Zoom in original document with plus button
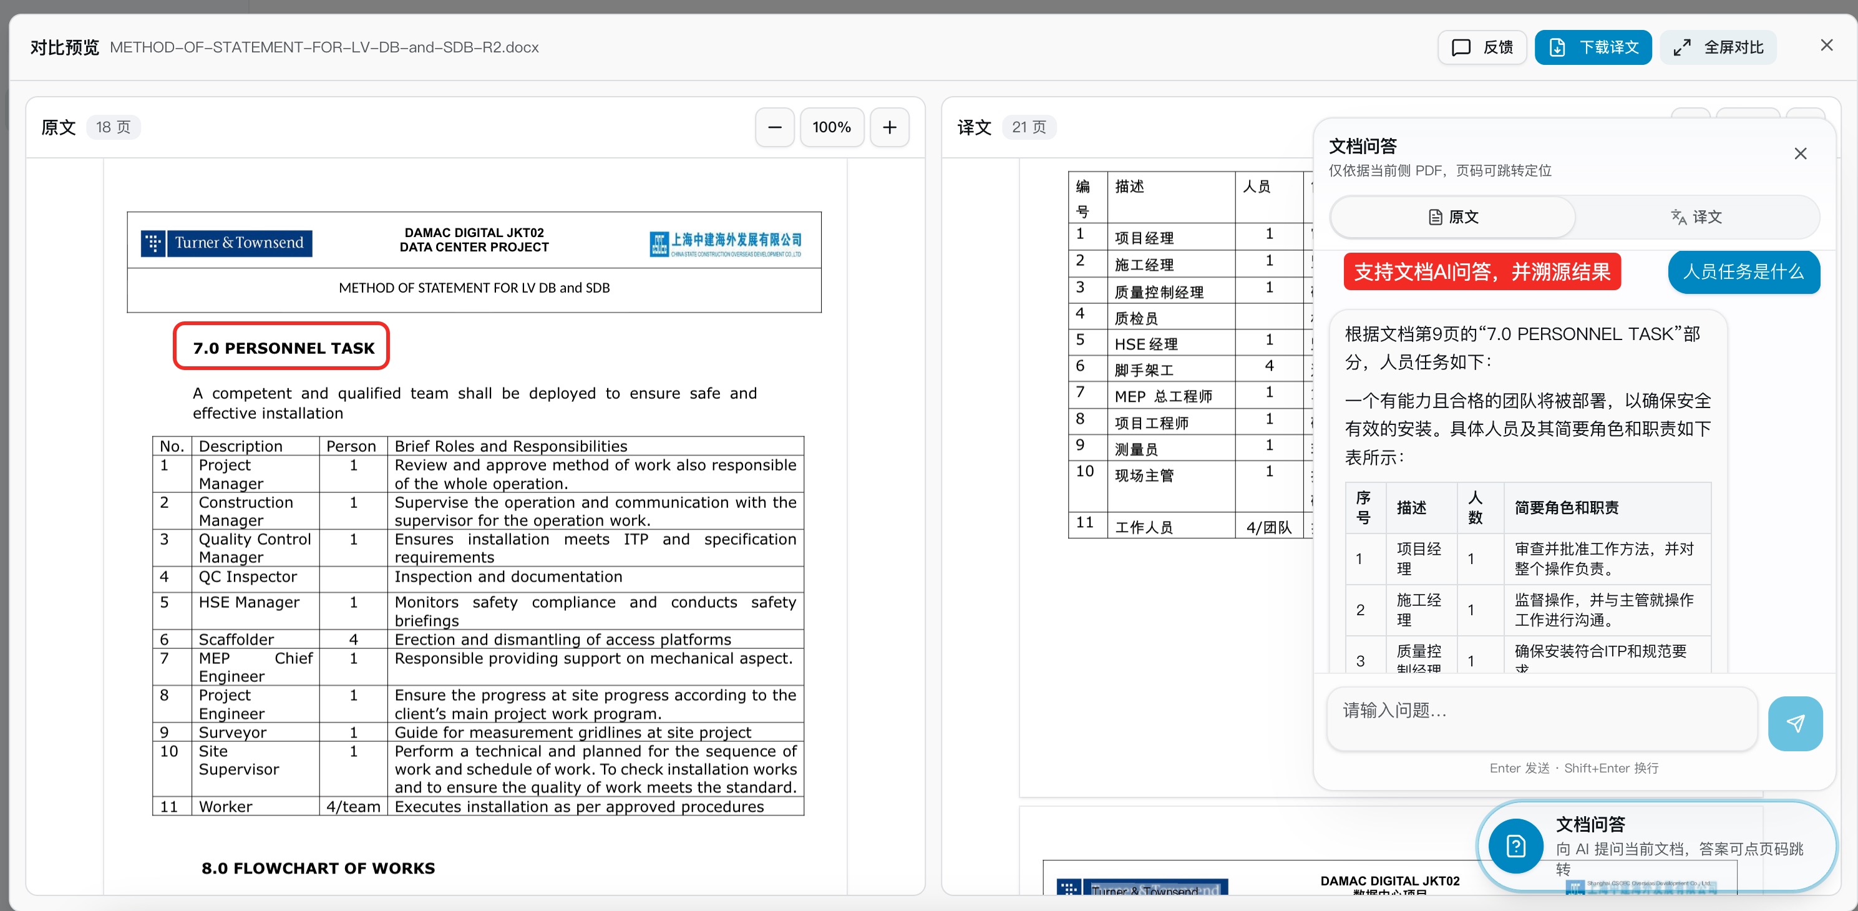Viewport: 1858px width, 911px height. [x=889, y=128]
